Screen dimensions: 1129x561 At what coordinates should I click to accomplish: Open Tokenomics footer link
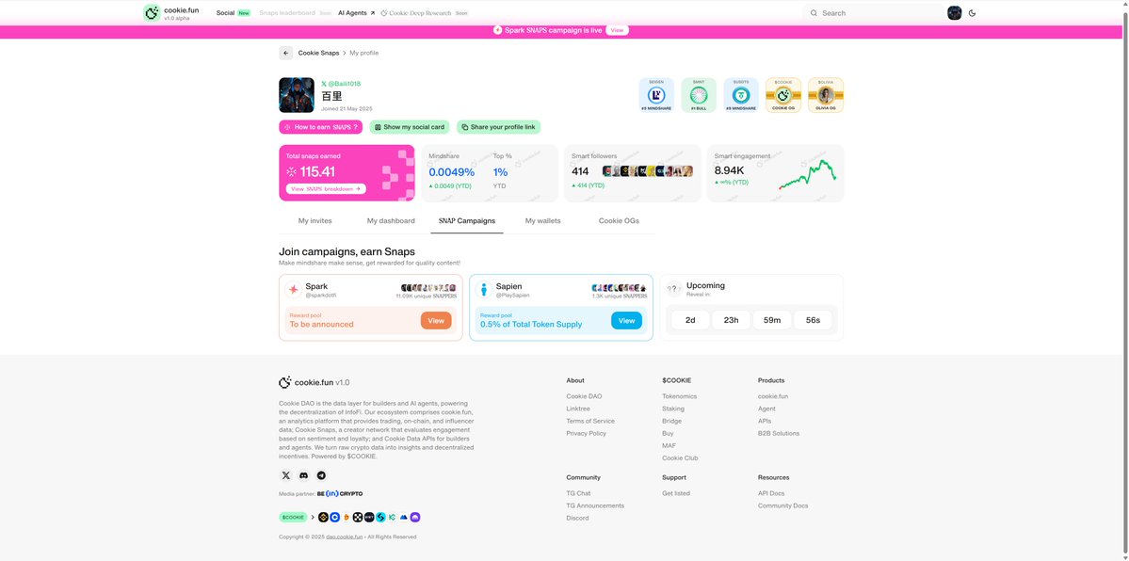click(679, 396)
